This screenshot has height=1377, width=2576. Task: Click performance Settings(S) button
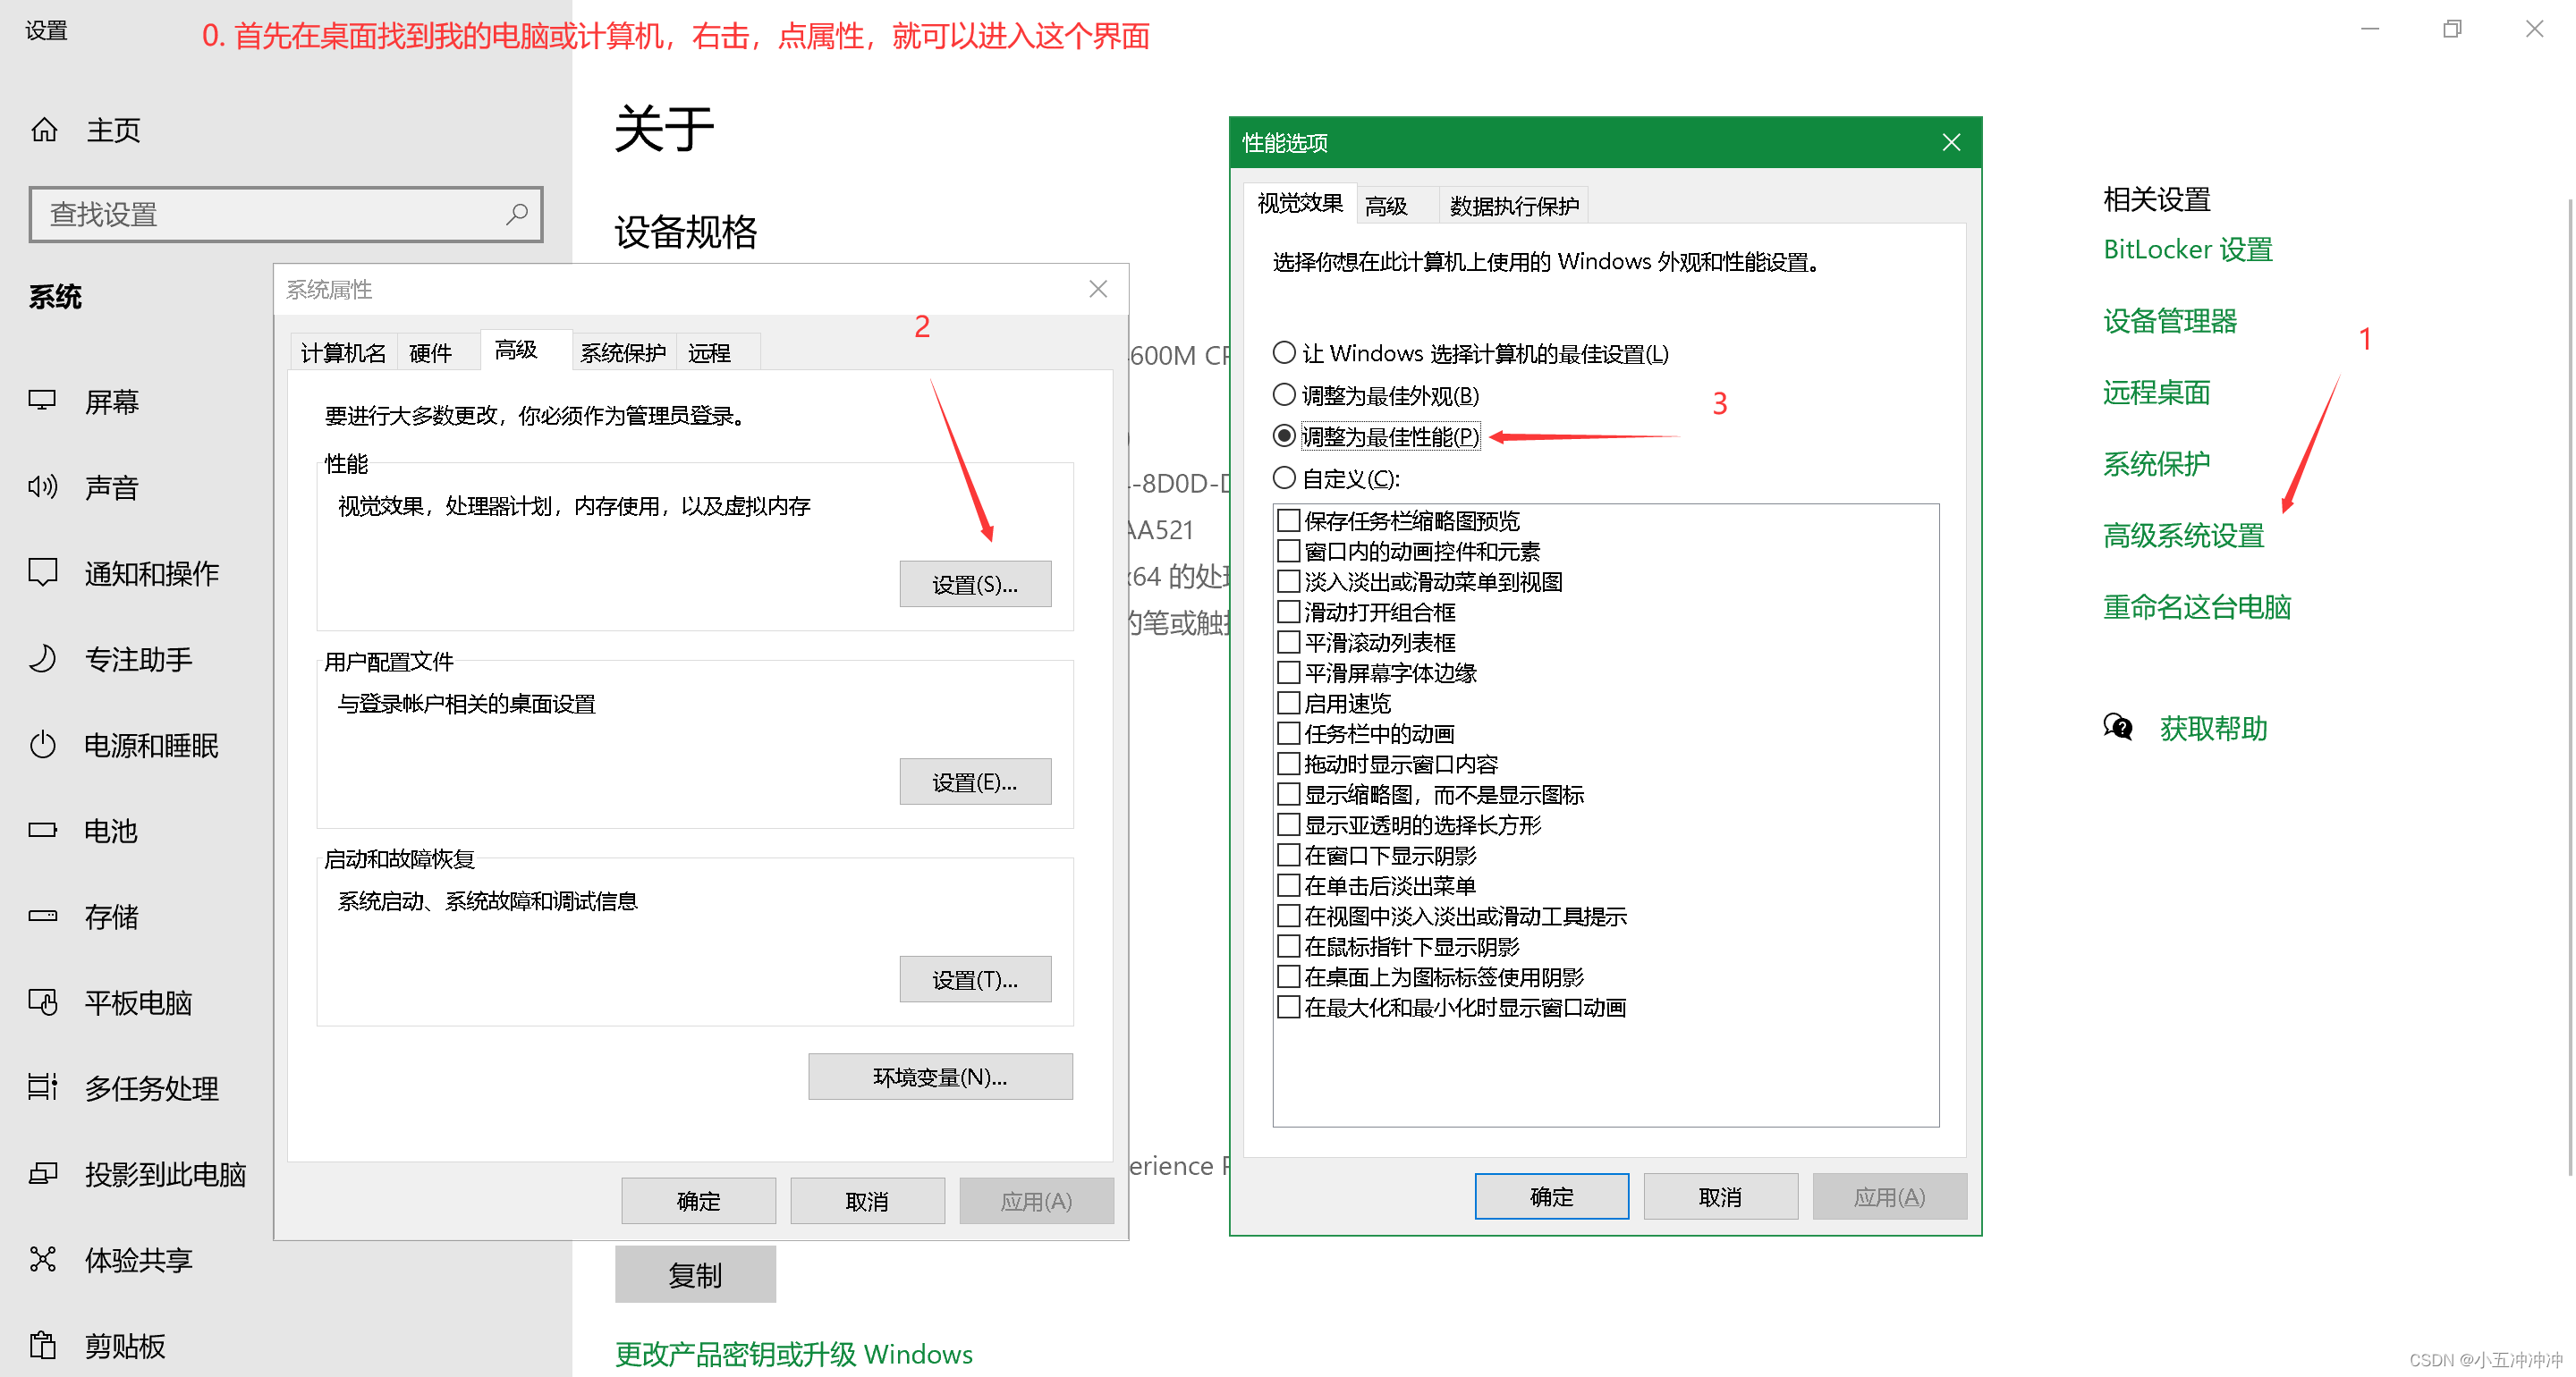click(974, 584)
